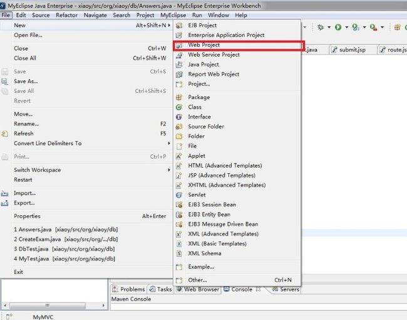The image size is (407, 320).
Task: Click Open File... in File menu
Action: pyautogui.click(x=86, y=35)
